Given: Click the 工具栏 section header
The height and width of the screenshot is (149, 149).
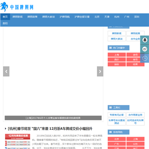Looking at the screenshot, I should [118, 108].
